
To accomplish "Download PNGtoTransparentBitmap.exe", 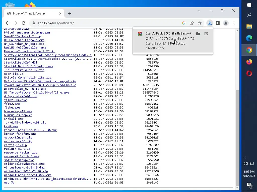I will 27,32.
